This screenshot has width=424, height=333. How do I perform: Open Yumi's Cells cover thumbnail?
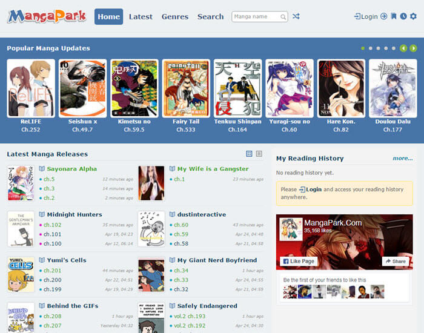[x=21, y=275]
